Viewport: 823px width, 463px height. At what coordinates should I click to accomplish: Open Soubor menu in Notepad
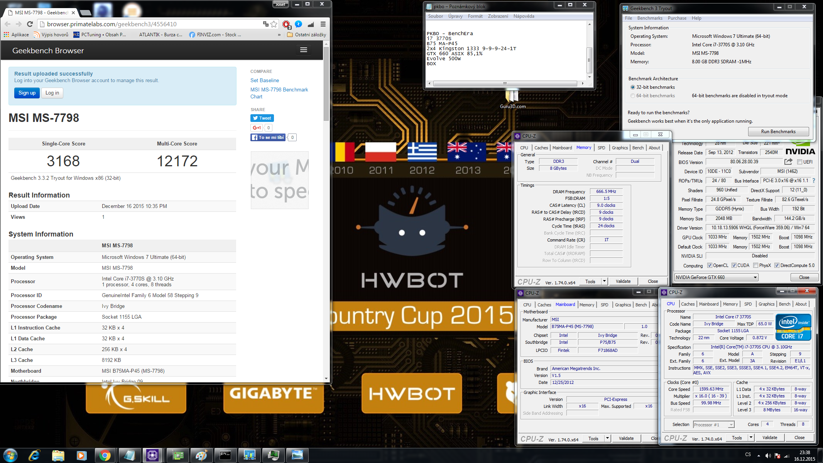tap(435, 16)
